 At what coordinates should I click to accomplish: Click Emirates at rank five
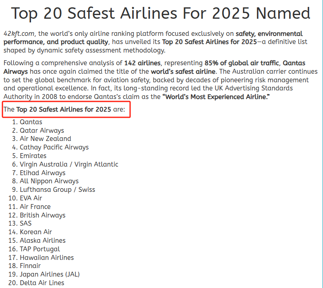coord(33,156)
